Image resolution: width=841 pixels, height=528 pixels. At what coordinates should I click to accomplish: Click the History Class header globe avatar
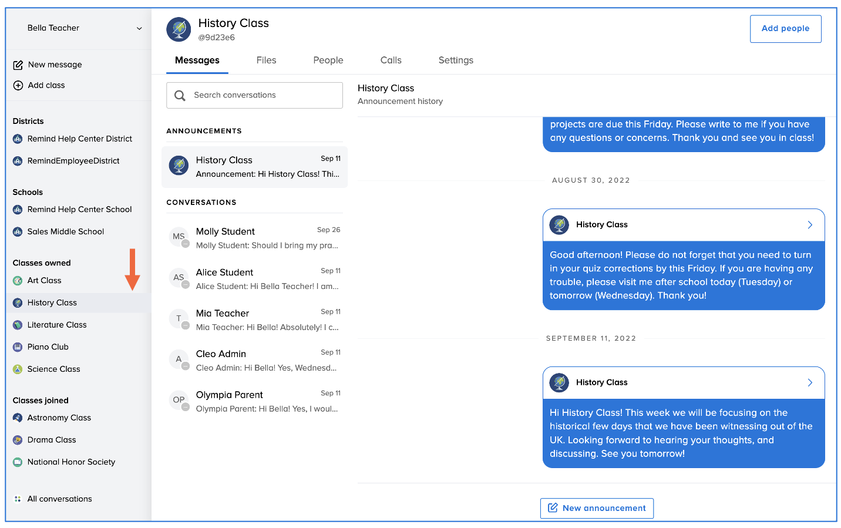pos(179,29)
